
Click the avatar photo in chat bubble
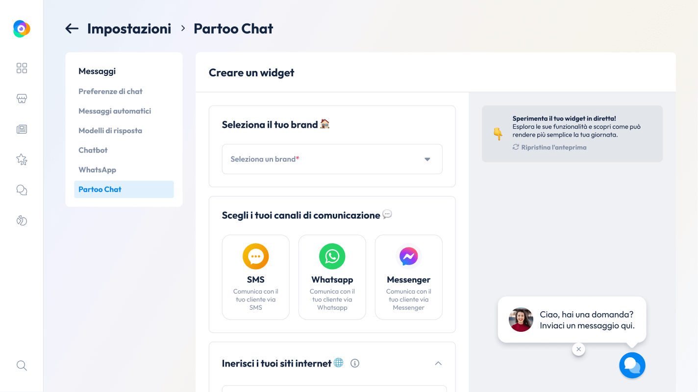pyautogui.click(x=521, y=320)
